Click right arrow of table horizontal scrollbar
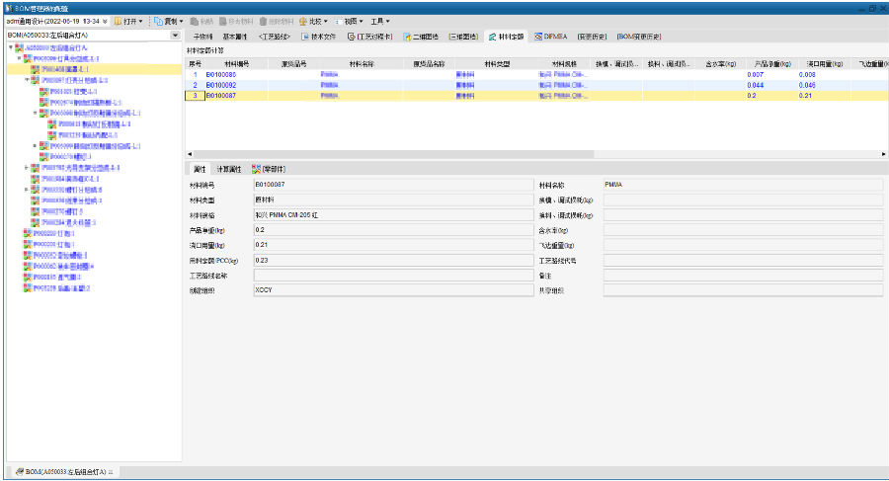Screen dimensions: 889x481 click(x=883, y=154)
